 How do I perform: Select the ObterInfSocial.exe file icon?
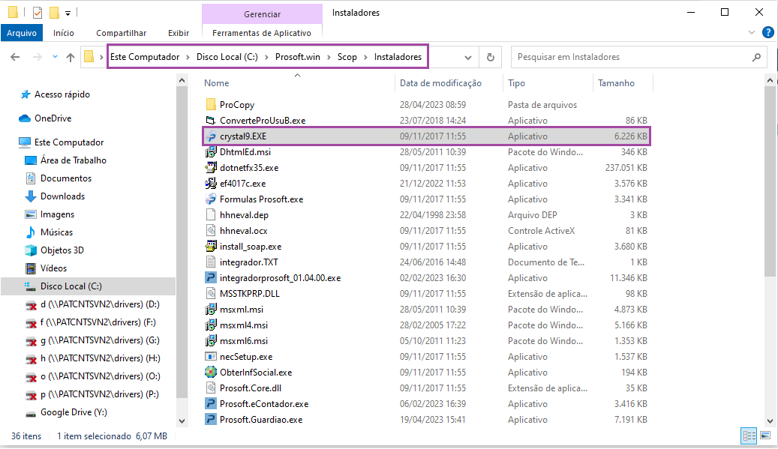pyautogui.click(x=211, y=373)
